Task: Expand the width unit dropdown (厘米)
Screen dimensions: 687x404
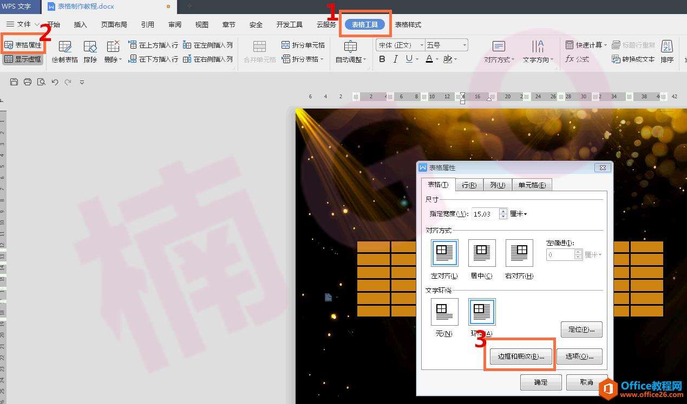Action: (x=519, y=214)
